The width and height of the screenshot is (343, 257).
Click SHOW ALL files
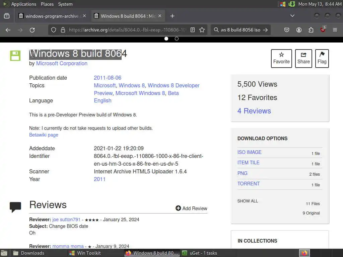click(x=248, y=201)
